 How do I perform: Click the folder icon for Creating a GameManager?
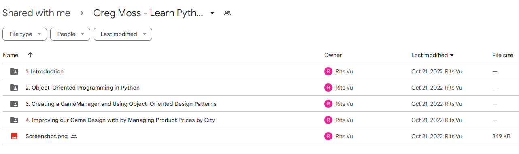(x=14, y=104)
